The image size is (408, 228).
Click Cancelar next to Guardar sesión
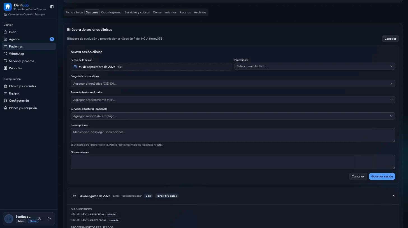coord(358,176)
